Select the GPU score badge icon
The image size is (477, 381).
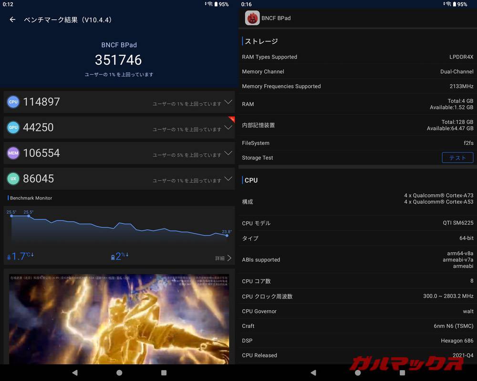click(13, 127)
